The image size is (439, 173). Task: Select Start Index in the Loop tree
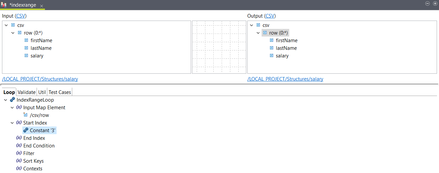pyautogui.click(x=35, y=123)
